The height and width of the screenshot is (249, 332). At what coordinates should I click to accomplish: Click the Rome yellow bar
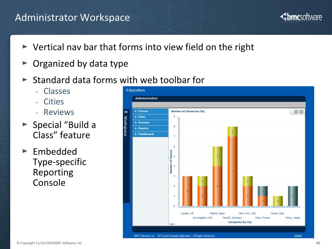click(x=278, y=201)
